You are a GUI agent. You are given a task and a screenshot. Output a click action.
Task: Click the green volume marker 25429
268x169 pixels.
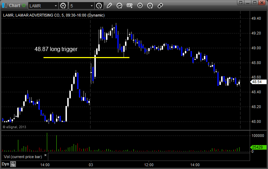tap(258, 147)
